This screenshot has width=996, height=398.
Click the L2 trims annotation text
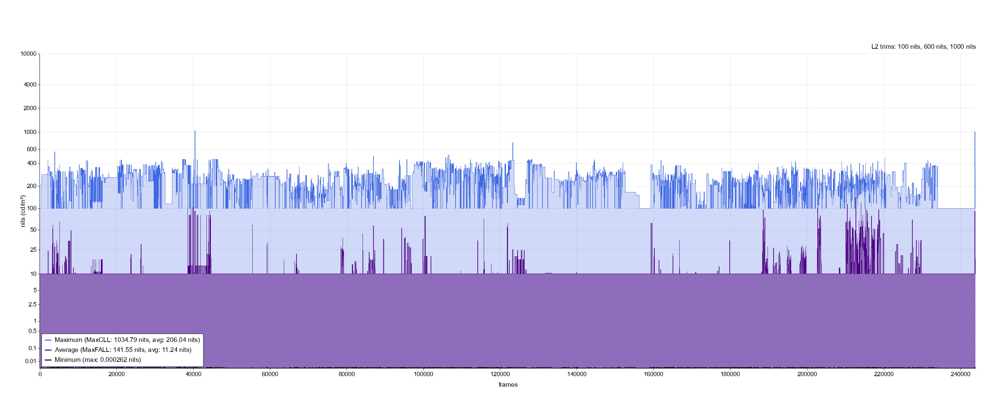point(923,47)
